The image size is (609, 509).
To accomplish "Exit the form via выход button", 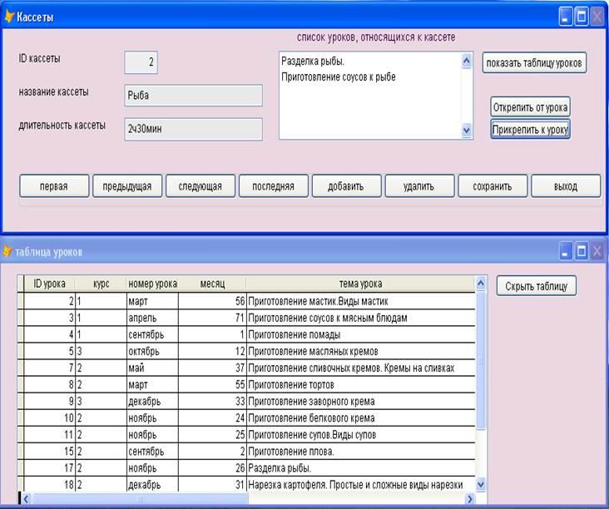I will [x=565, y=187].
